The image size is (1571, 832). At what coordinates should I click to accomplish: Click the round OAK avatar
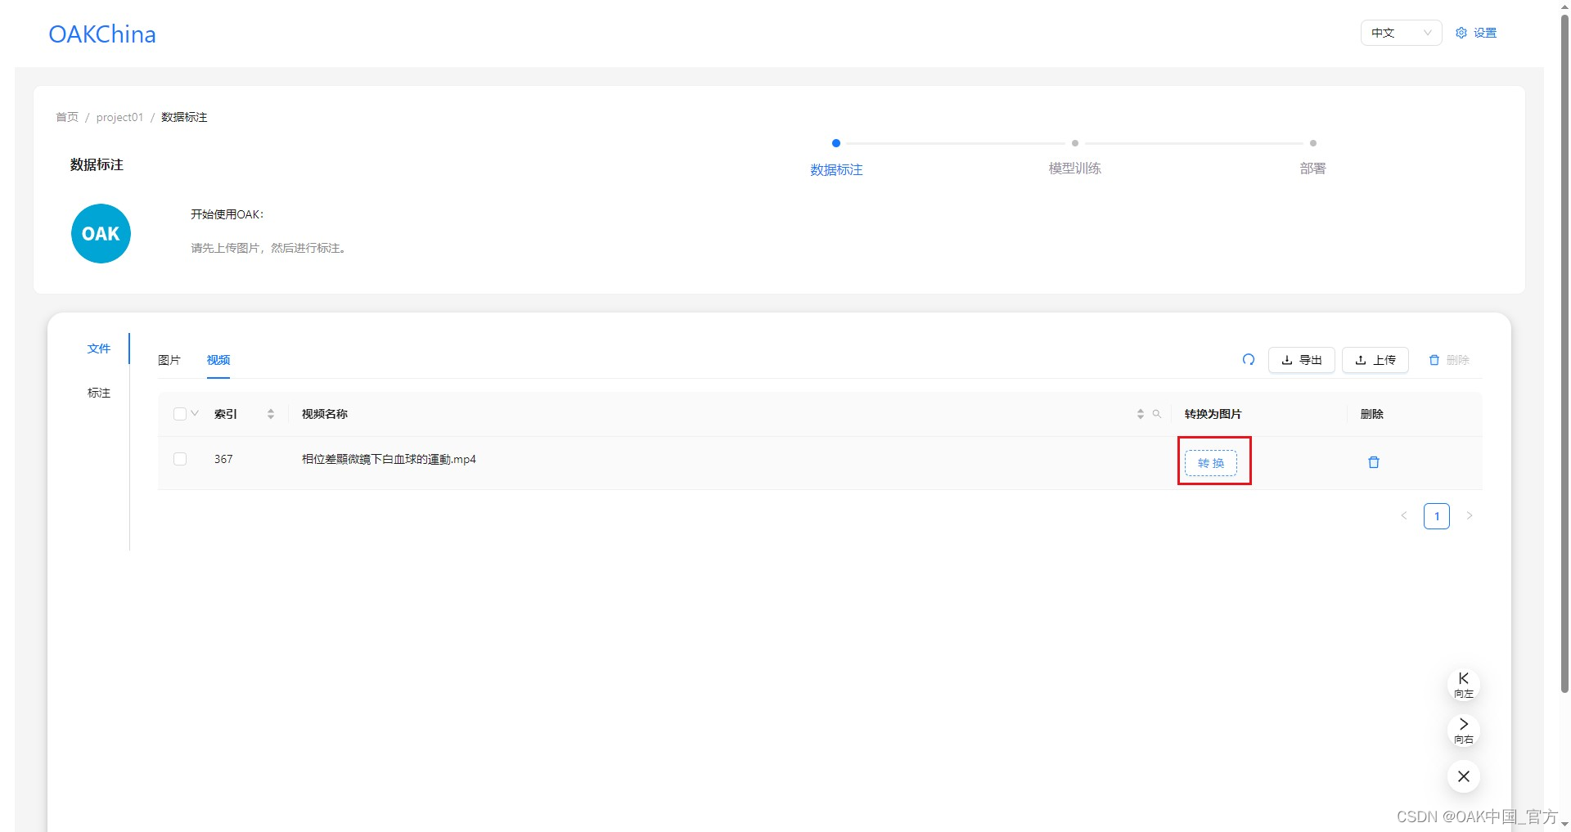101,234
